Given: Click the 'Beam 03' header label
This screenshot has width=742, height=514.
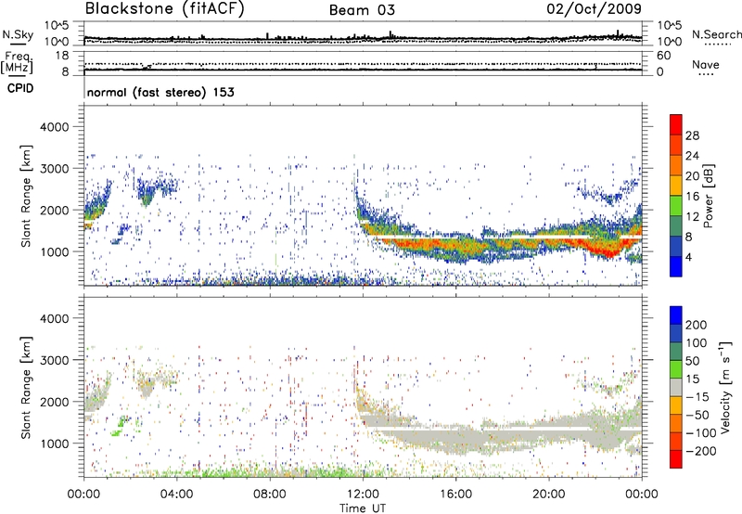Looking at the screenshot, I should tap(362, 10).
